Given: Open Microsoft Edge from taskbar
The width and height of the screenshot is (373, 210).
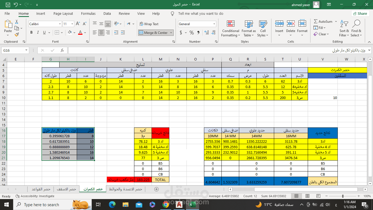Looking at the screenshot, I should coord(112,205).
